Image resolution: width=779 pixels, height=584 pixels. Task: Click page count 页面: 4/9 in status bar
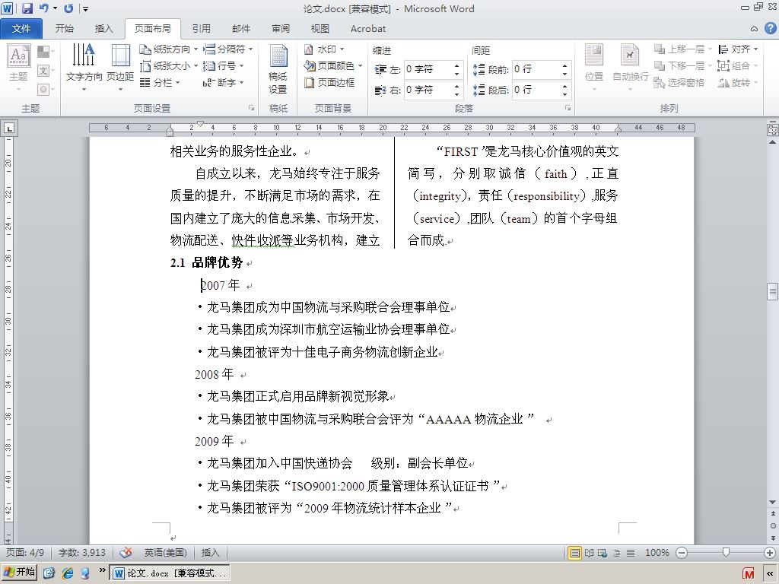coord(25,552)
